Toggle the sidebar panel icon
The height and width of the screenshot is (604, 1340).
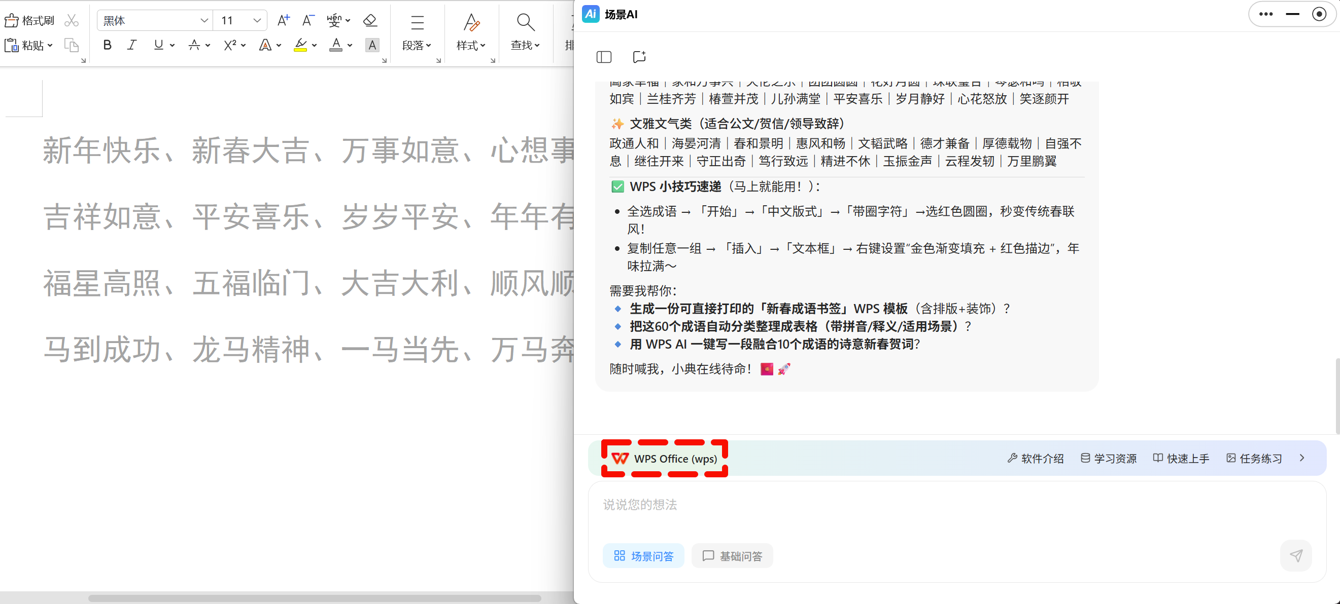coord(603,57)
